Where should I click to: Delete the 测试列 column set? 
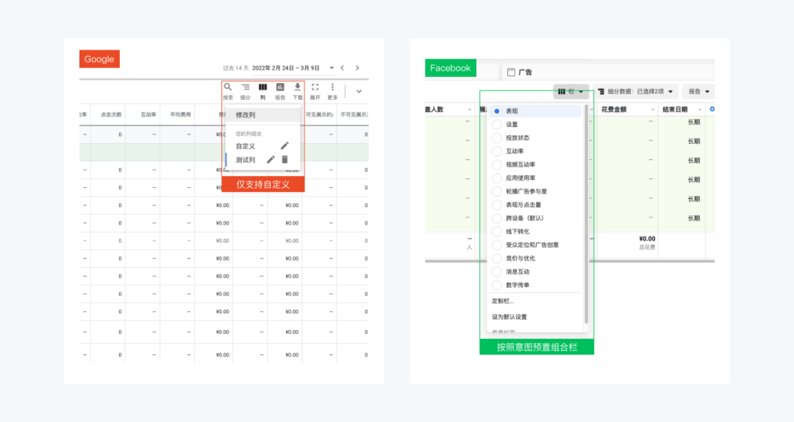(x=285, y=159)
